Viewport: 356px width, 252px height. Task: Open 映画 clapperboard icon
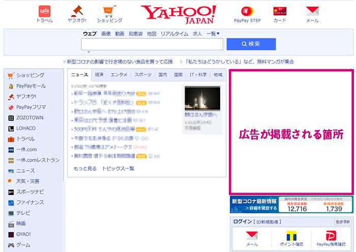pos(11,224)
